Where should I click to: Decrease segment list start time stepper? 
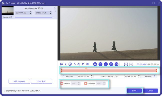click(x=31, y=13)
